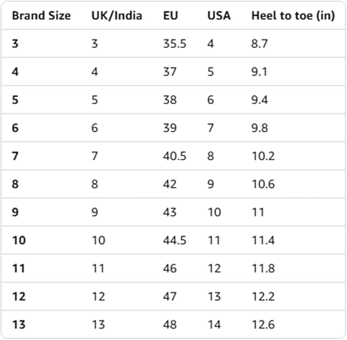The image size is (347, 340).
Task: Click the 11.8 heel to toe value
Action: 263,269
